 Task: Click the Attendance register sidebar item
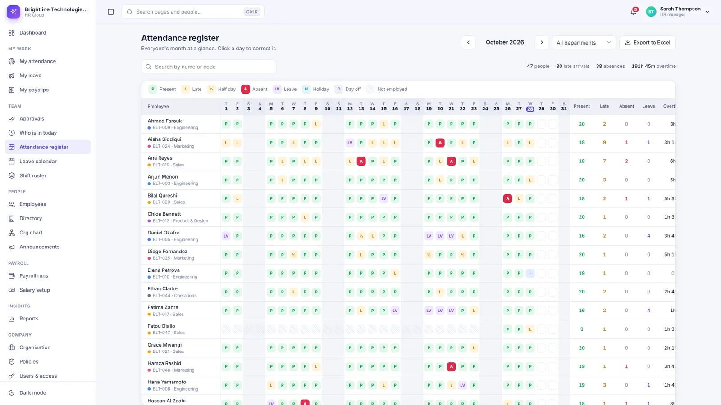48,147
